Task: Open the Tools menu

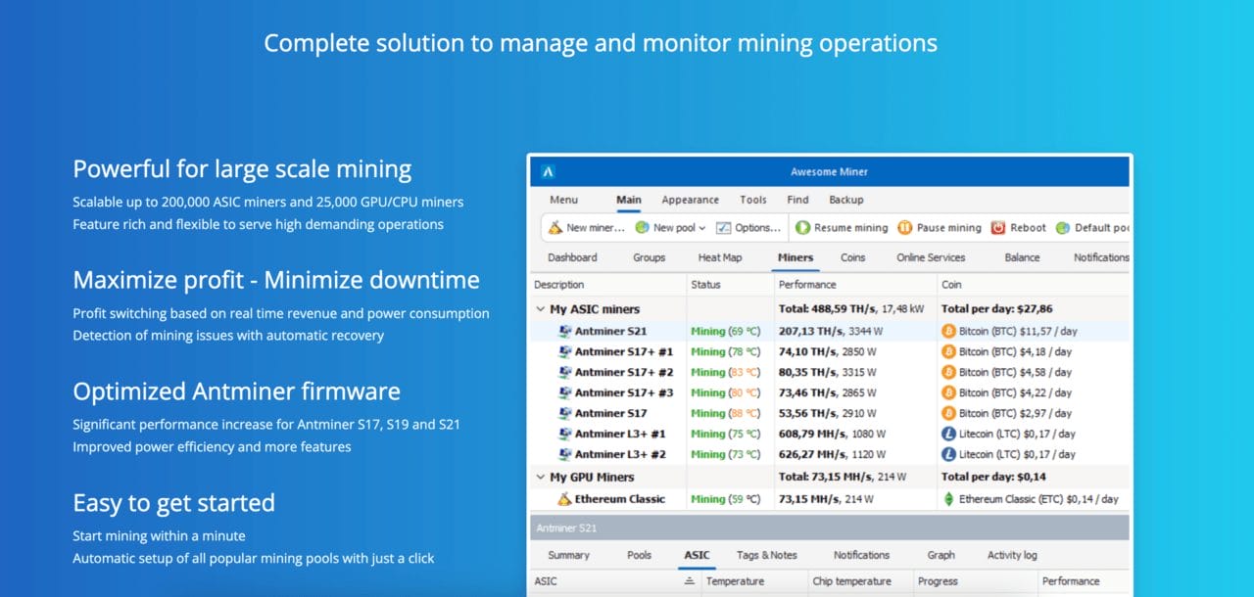Action: (x=752, y=199)
